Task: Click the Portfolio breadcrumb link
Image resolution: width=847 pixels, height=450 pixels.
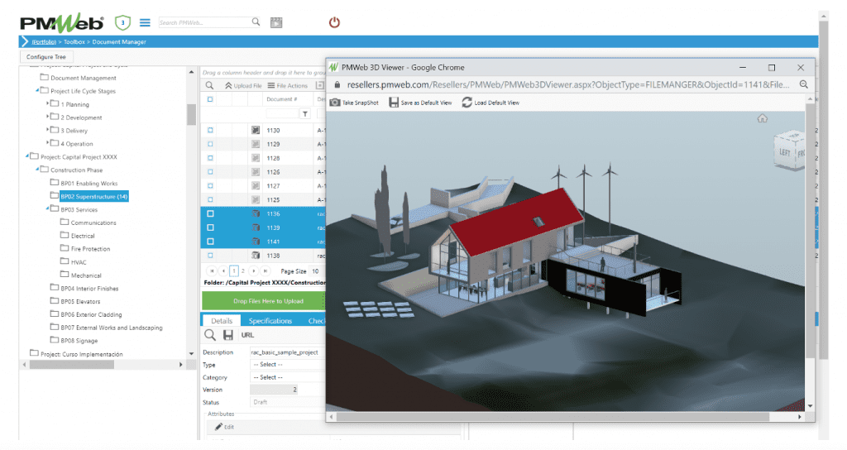Action: pyautogui.click(x=44, y=42)
